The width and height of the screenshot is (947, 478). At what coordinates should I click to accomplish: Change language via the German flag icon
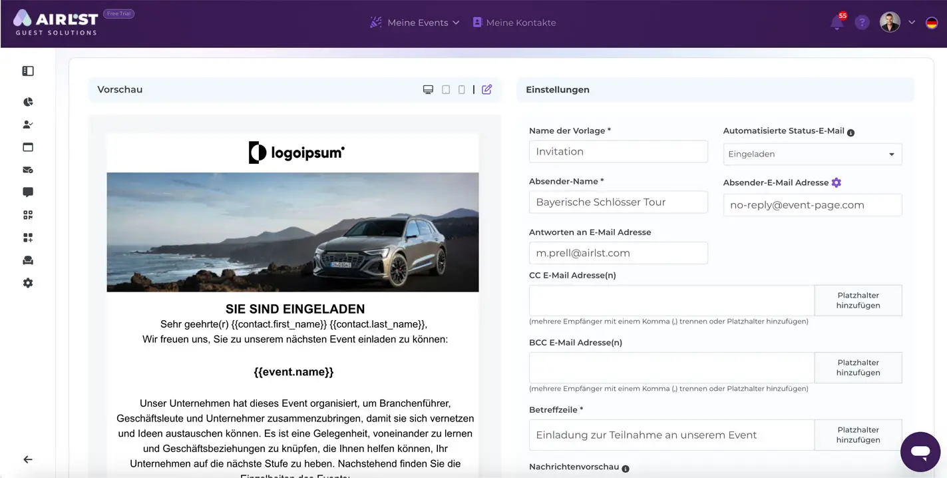pos(933,22)
